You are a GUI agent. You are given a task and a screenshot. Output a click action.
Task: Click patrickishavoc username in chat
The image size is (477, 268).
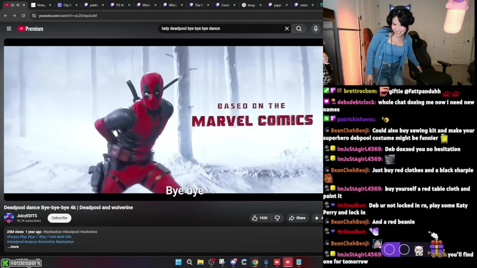tap(356, 119)
